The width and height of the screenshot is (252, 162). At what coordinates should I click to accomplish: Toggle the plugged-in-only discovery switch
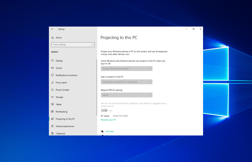click(x=104, y=111)
